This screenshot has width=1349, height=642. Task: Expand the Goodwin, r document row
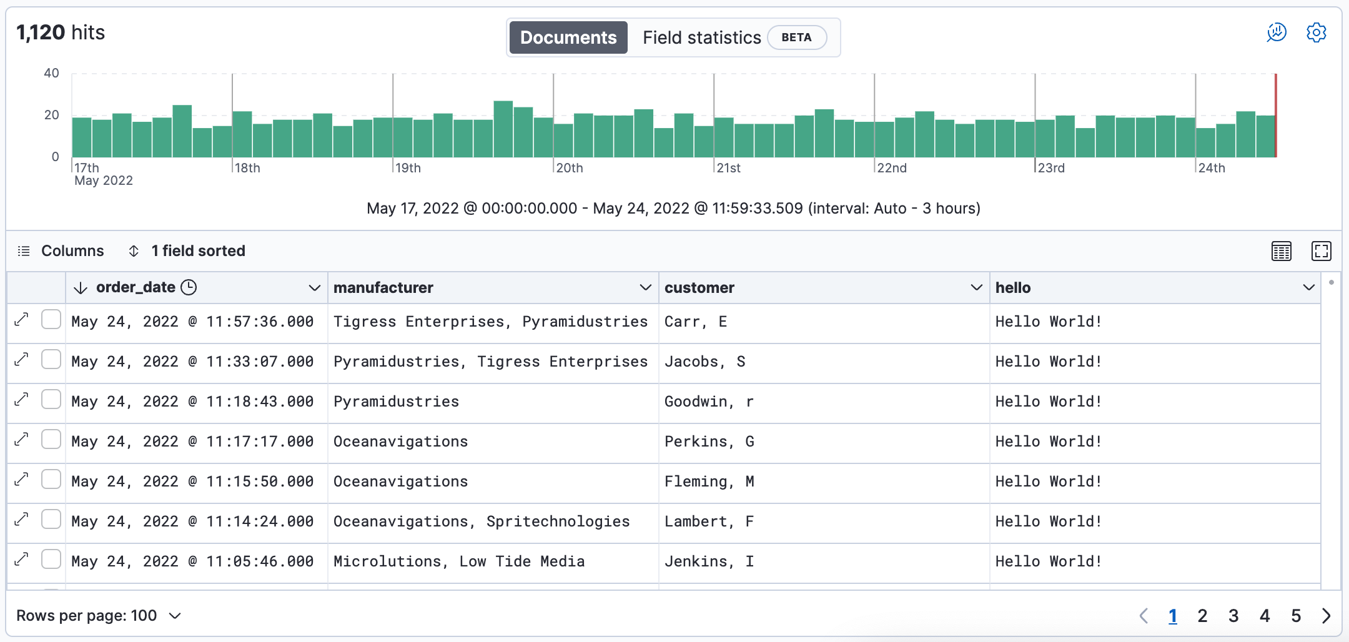pyautogui.click(x=22, y=400)
